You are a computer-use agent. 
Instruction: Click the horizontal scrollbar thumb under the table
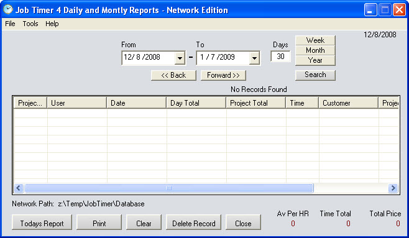[x=169, y=188]
